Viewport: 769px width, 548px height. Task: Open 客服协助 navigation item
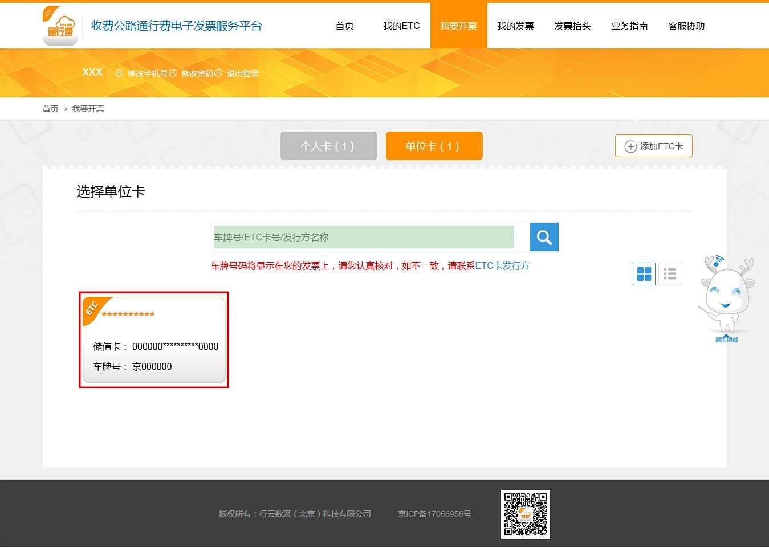686,26
